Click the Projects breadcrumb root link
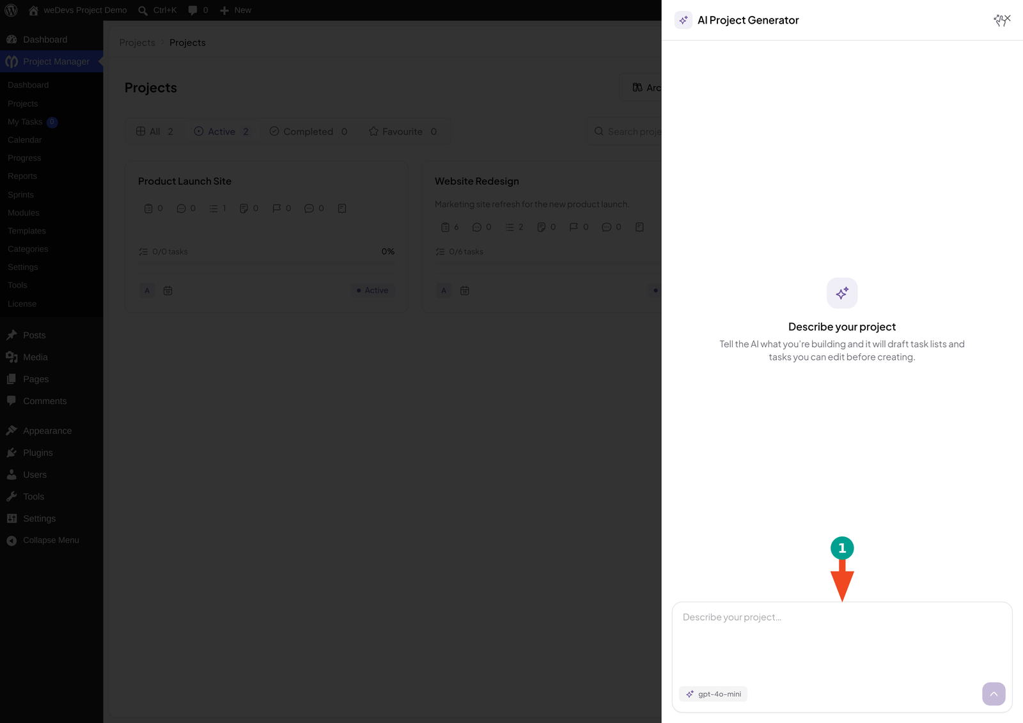The width and height of the screenshot is (1023, 723). pyautogui.click(x=137, y=42)
